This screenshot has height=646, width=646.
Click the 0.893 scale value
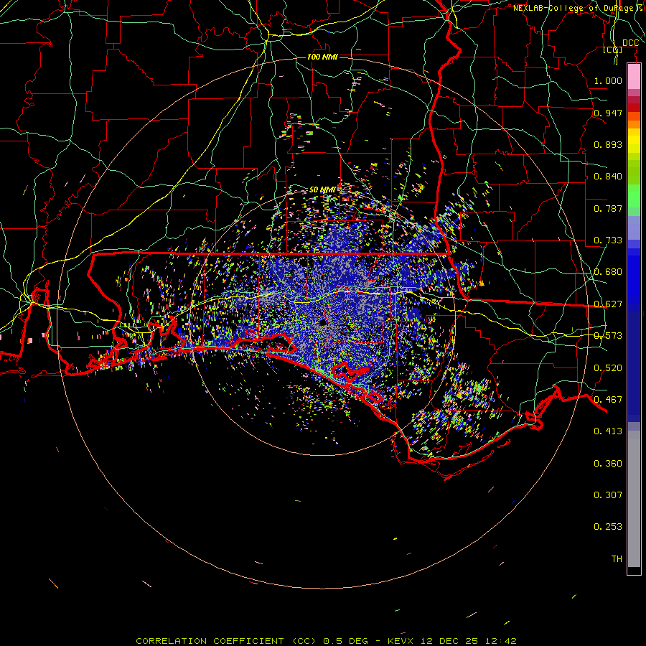coord(608,144)
